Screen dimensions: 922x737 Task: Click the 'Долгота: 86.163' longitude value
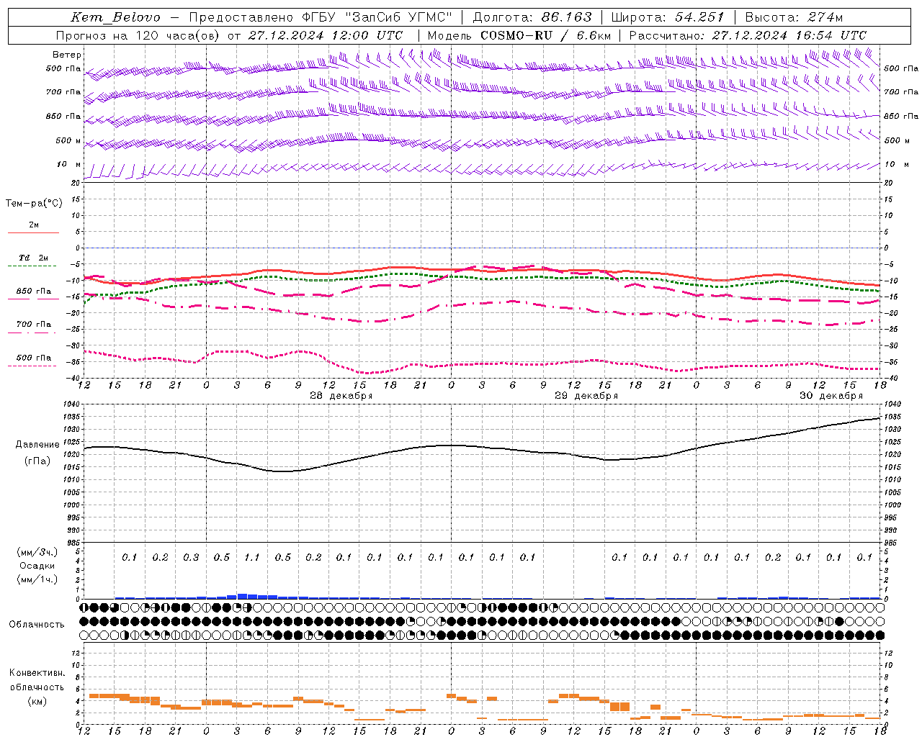coord(532,17)
